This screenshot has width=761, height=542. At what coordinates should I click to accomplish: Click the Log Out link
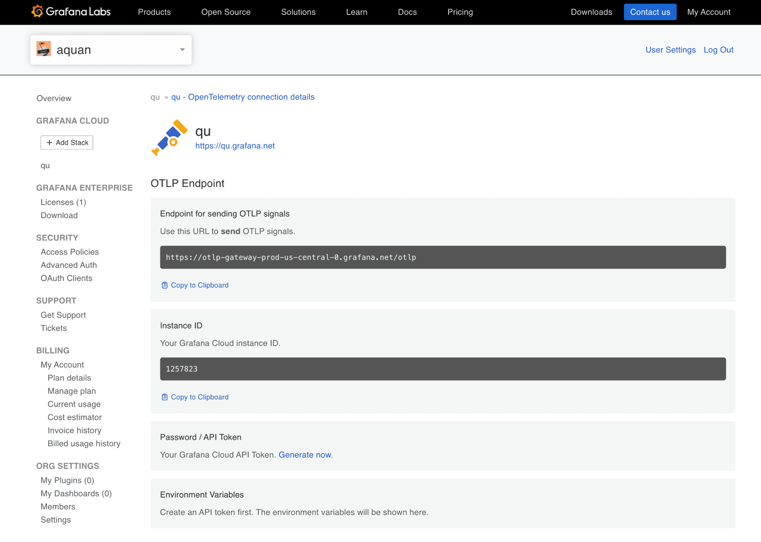[718, 50]
